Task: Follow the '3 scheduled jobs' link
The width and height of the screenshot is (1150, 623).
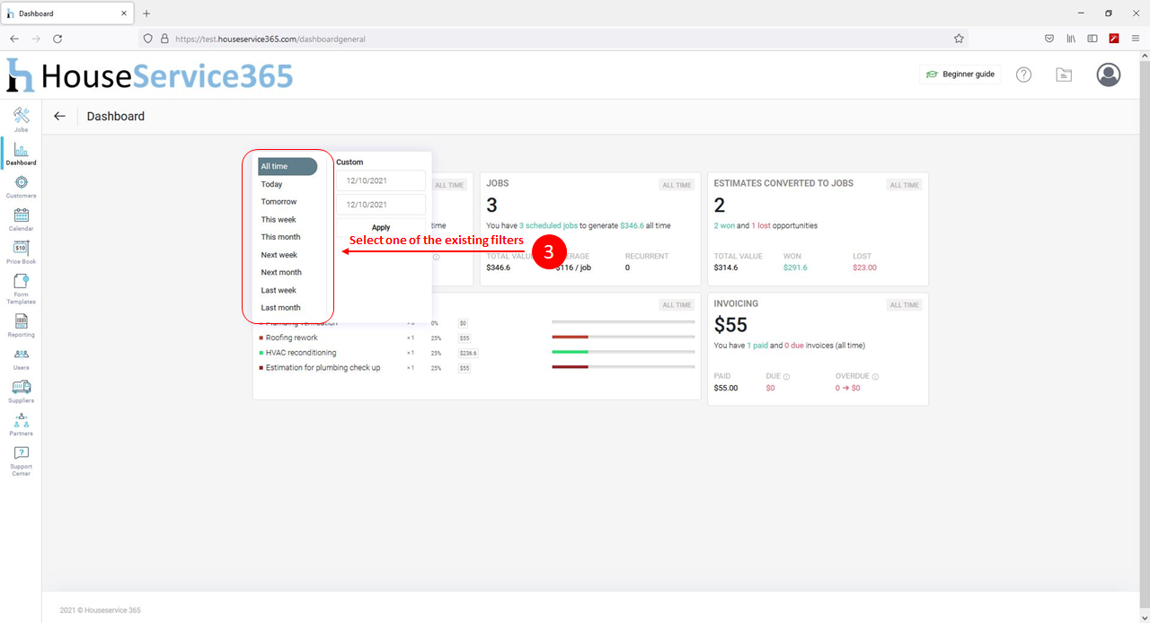Action: click(x=548, y=225)
